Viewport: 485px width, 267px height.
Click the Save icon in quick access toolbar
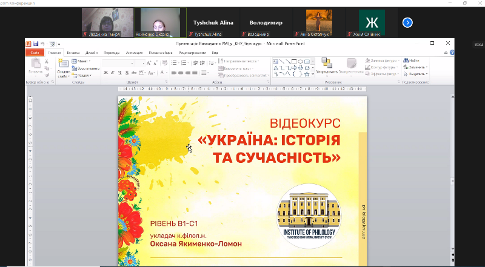36,44
